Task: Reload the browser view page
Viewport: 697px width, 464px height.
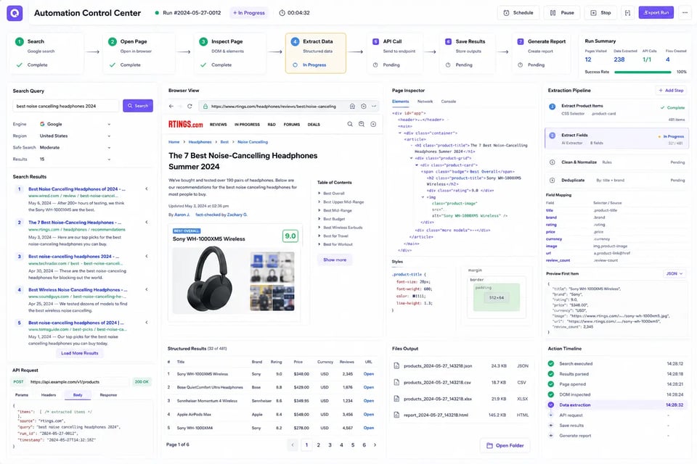Action: [x=189, y=106]
